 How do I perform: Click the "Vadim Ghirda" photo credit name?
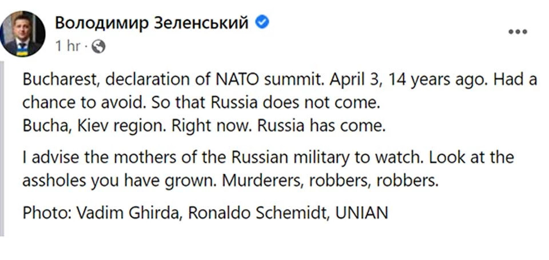[x=129, y=213]
